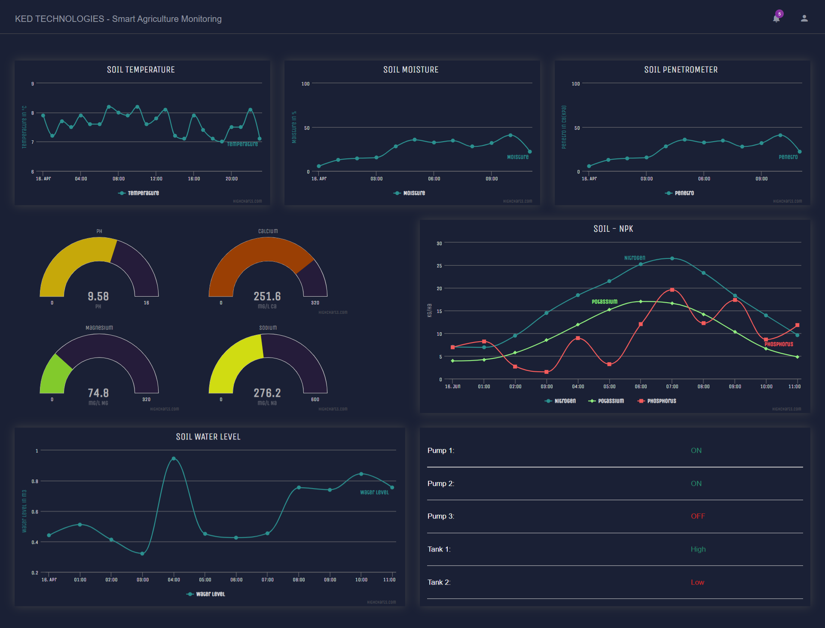825x628 pixels.
Task: Click the KED TECHNOLOGIES dashboard title
Action: 118,19
